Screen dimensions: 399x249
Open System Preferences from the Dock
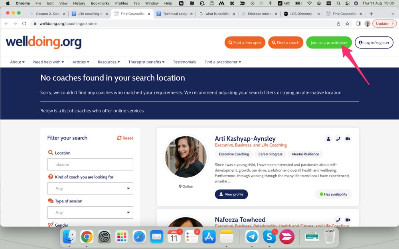coord(104,237)
